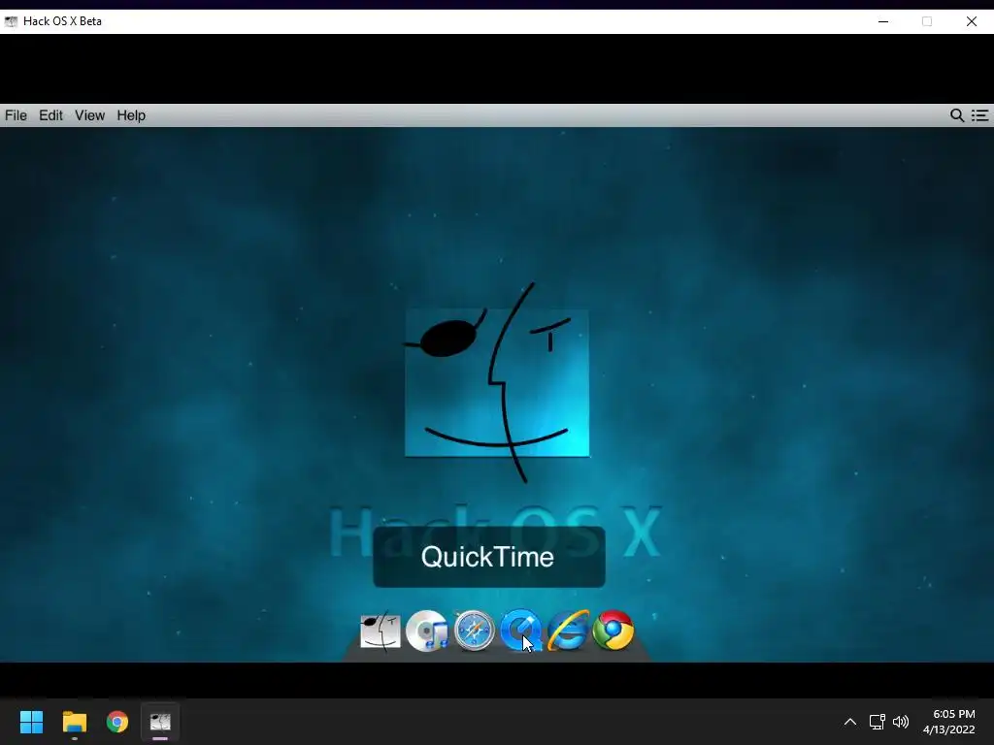Open the volume tray icon

pos(901,722)
